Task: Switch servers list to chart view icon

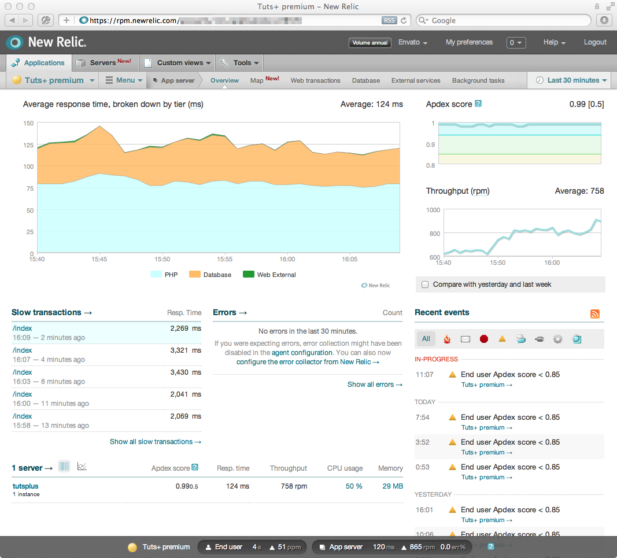Action: point(82,466)
